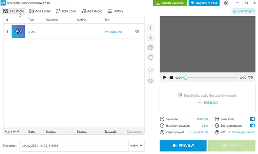Follow the Add Audio link in playlist area
The height and width of the screenshot is (154, 258).
point(210,102)
